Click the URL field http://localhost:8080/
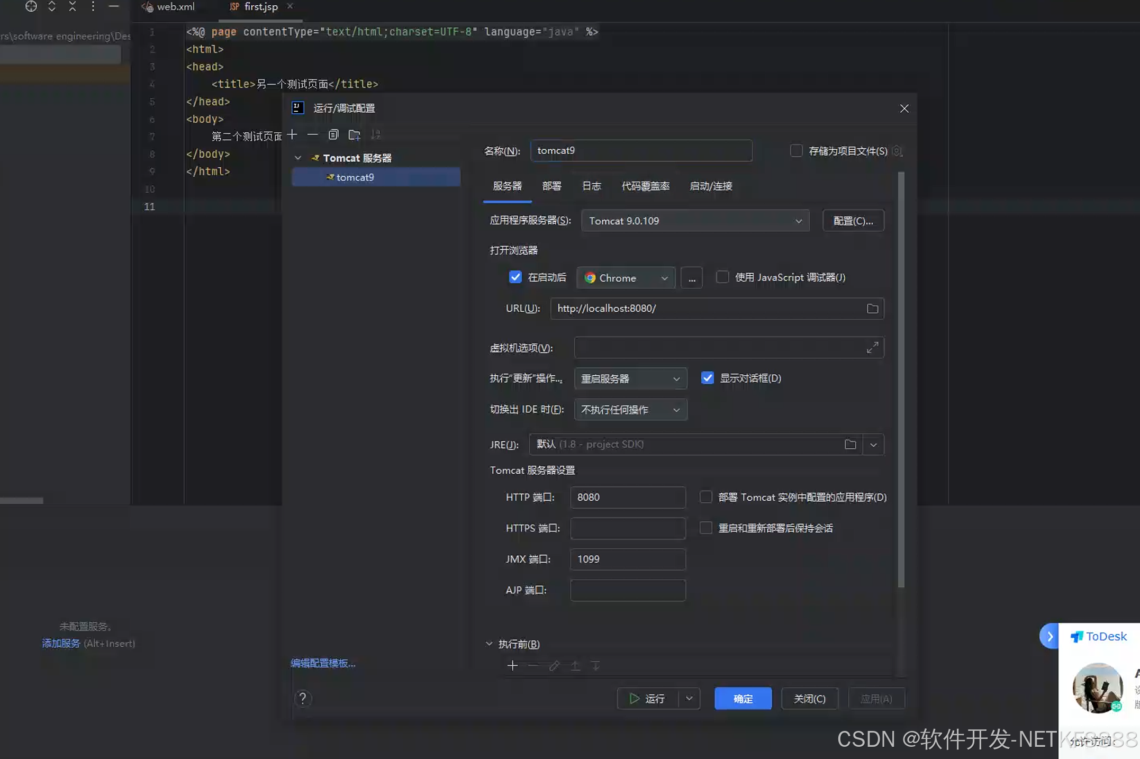This screenshot has width=1140, height=759. pos(717,309)
